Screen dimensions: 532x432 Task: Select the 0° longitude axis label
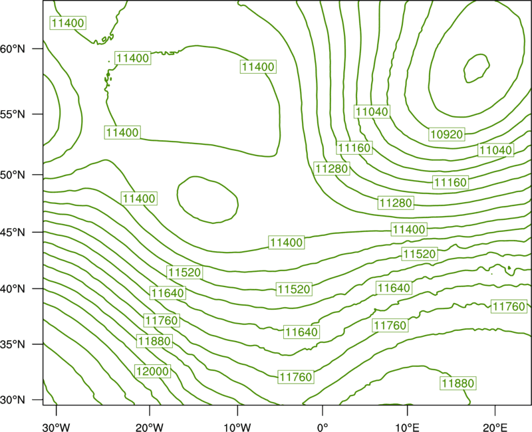point(323,427)
